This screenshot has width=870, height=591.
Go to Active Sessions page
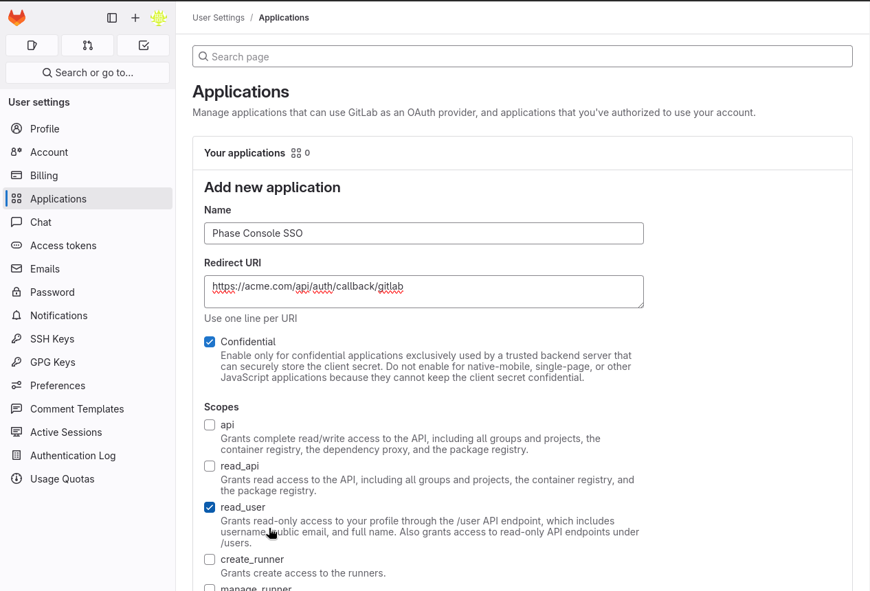point(88,432)
